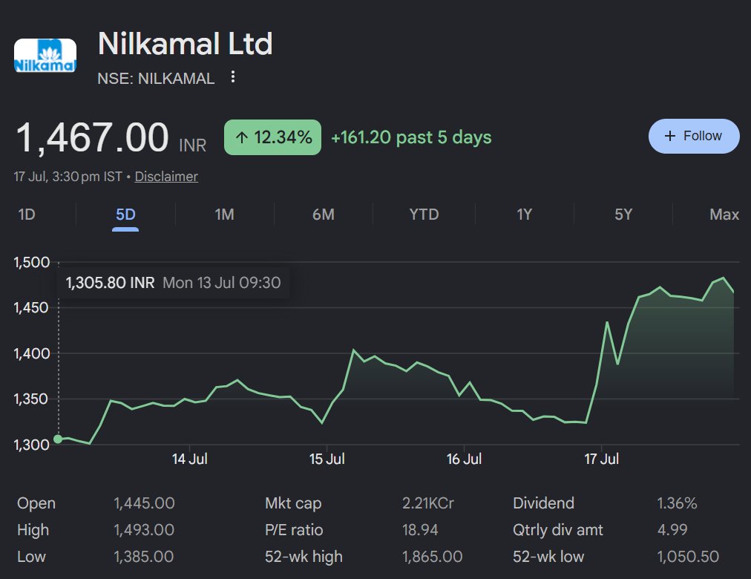The height and width of the screenshot is (579, 751).
Task: Click the 52-wk high value "1,865.00"
Action: pos(433,557)
